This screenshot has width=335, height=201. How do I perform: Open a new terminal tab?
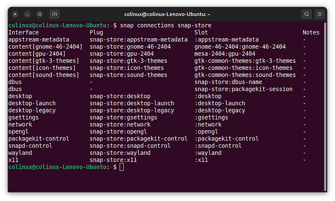[x=55, y=14]
